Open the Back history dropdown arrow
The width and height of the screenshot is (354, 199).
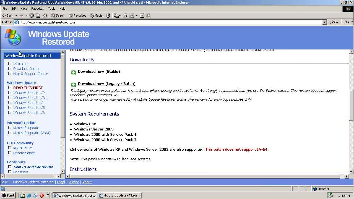click(x=16, y=15)
